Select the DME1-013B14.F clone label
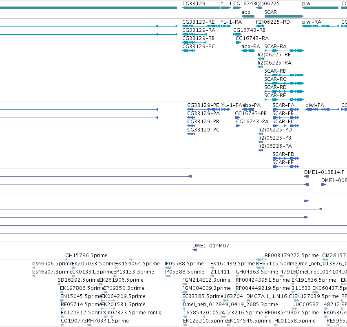347x327 pixels. point(324,172)
